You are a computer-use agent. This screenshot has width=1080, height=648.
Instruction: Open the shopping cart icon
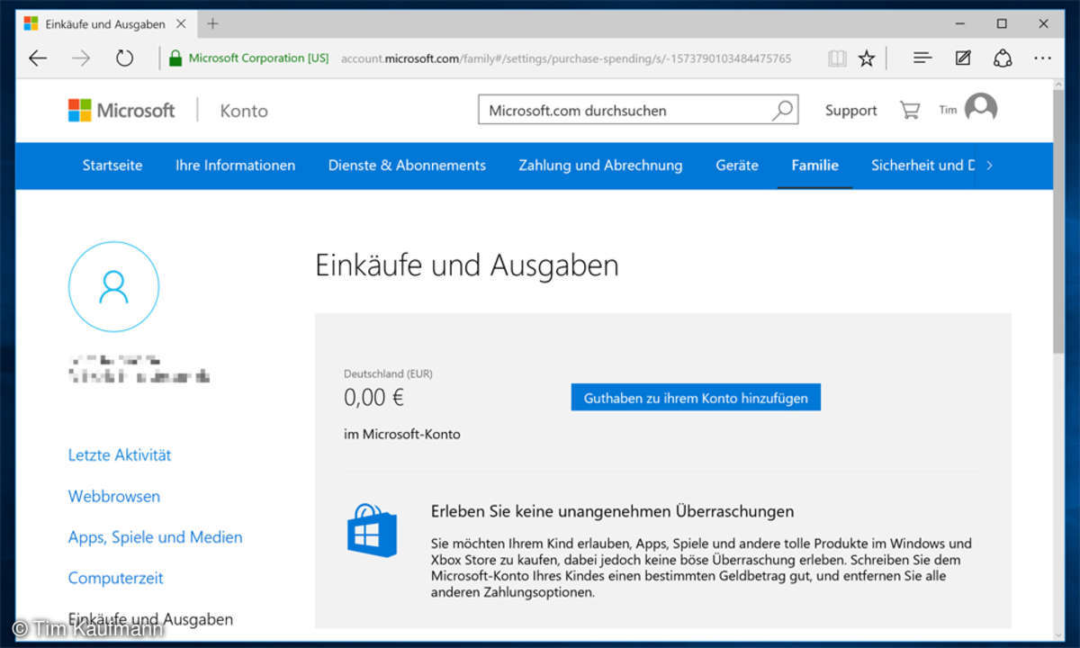coord(910,110)
